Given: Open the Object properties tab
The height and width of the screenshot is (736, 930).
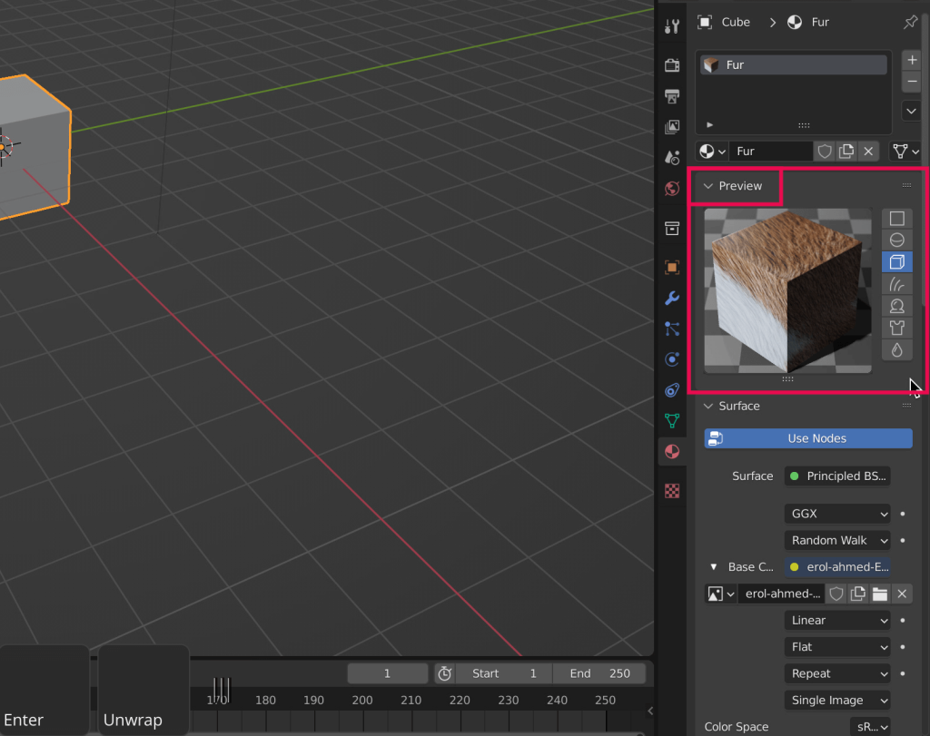Looking at the screenshot, I should (x=672, y=267).
